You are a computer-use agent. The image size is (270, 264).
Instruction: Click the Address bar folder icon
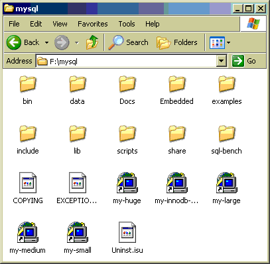click(42, 61)
